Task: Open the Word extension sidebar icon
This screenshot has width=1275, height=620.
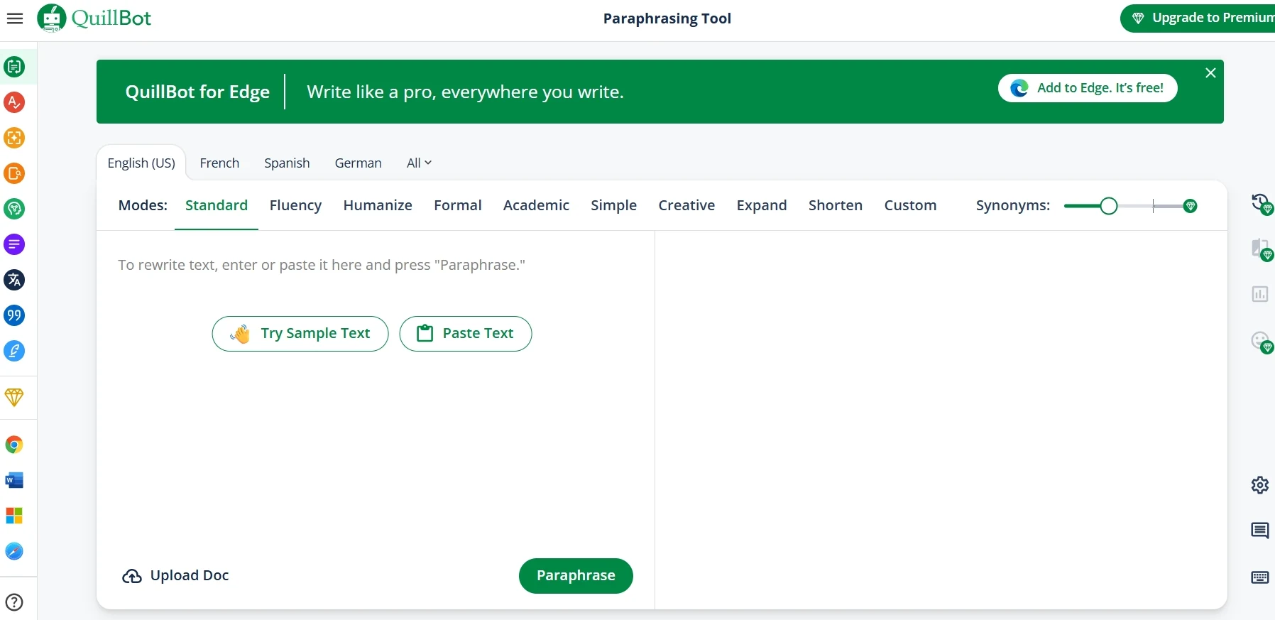Action: tap(14, 481)
